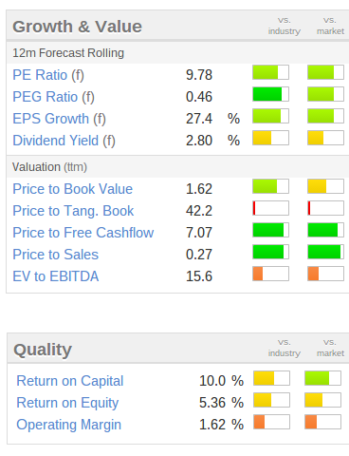Click Return on Capital vs. market bar
The image size is (349, 456).
[322, 378]
